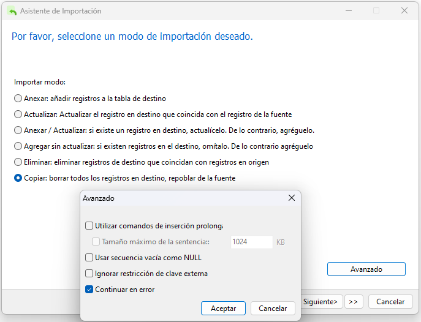Viewport: 421px width, 322px height.
Task: Choose the Actualizar import mode option
Action: 18,114
